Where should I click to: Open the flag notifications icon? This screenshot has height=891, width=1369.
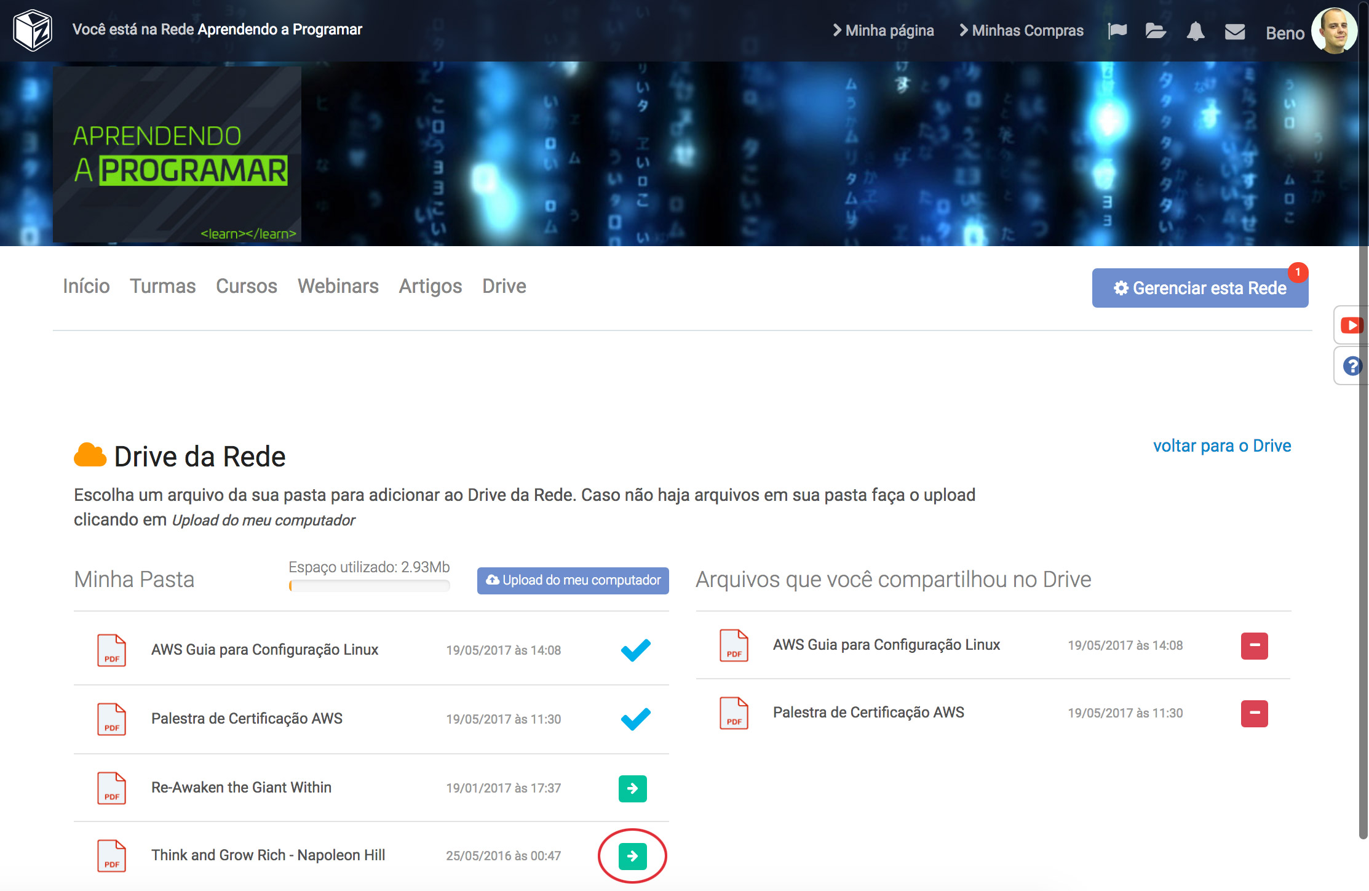point(1117,31)
